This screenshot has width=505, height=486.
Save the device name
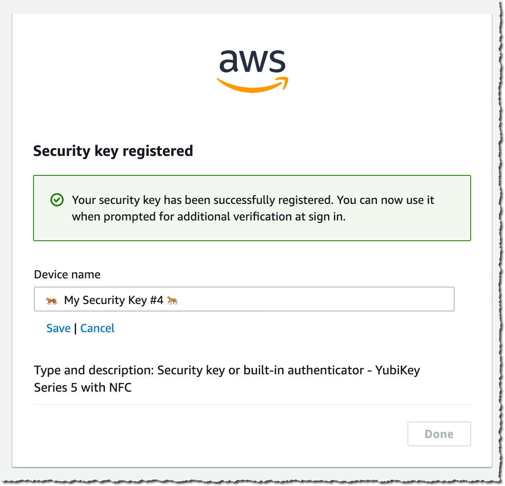(x=58, y=328)
